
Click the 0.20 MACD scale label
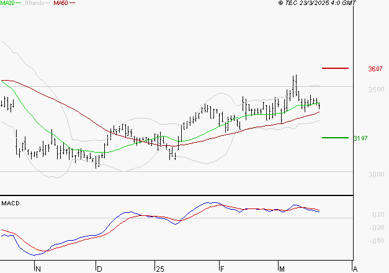pyautogui.click(x=378, y=215)
